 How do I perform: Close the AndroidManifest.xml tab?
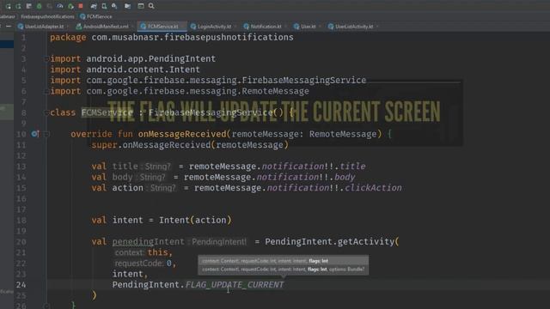click(x=132, y=27)
